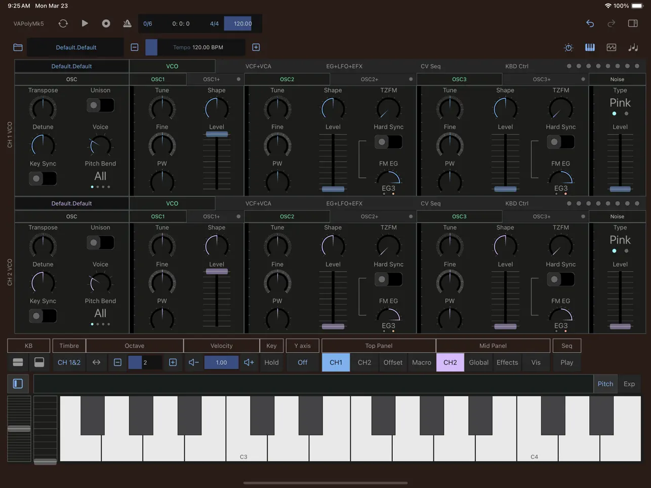The image size is (651, 488).
Task: Select CH 2 OSC3+ tab
Action: tap(542, 217)
